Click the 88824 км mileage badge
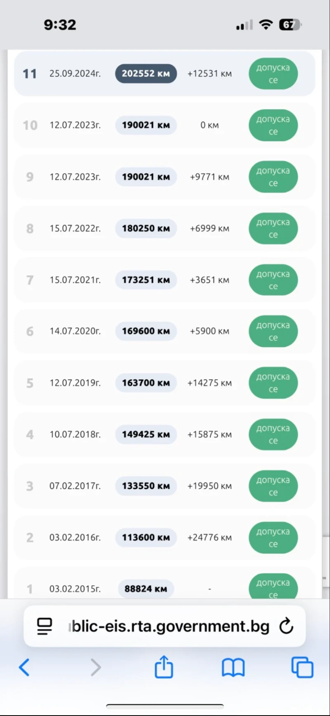 pyautogui.click(x=146, y=589)
